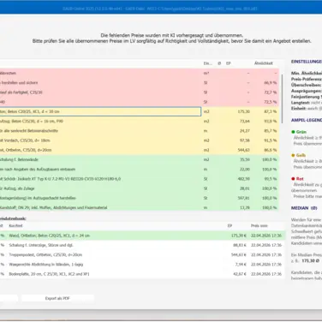Select the row 'herstellen und sichern'
322x322 pixels.
[x=140, y=83]
